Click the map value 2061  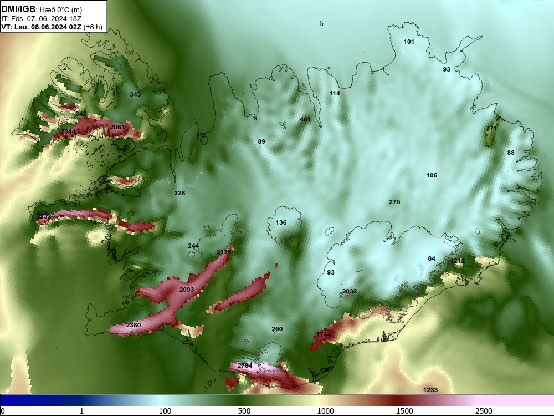point(117,127)
